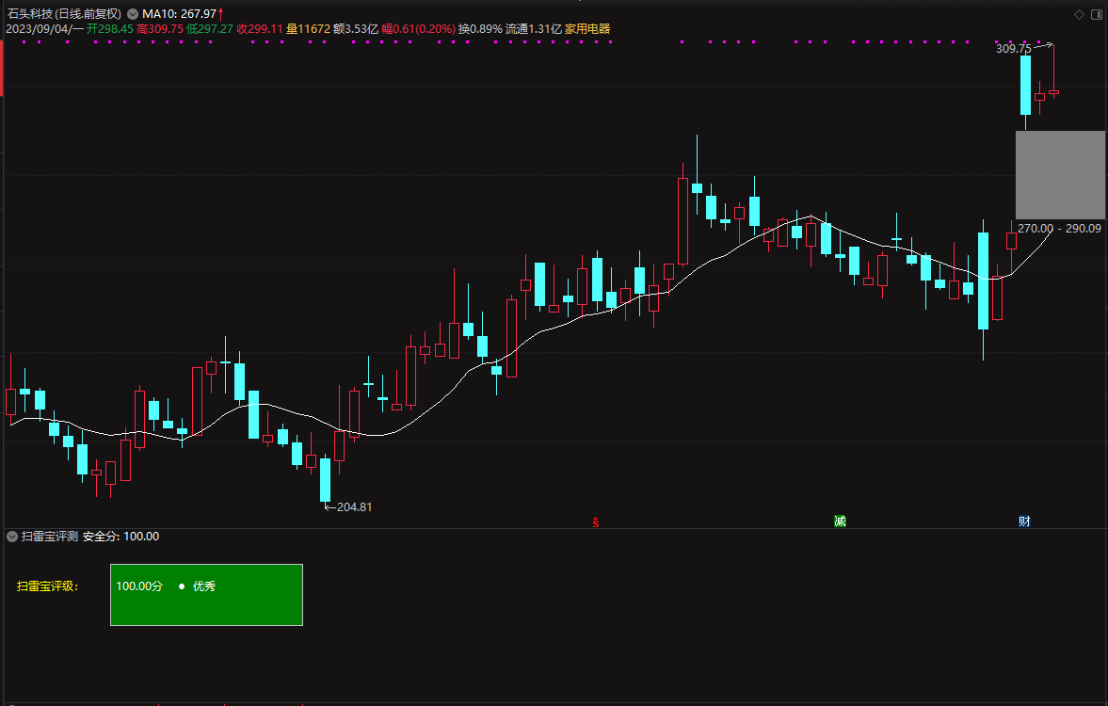Open the dropdown beside 石头科技(日线.前复权)
The image size is (1108, 706).
[132, 14]
